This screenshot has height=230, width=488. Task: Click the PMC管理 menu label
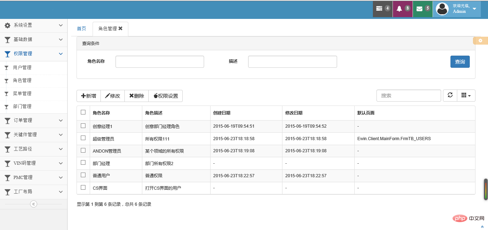pos(23,178)
